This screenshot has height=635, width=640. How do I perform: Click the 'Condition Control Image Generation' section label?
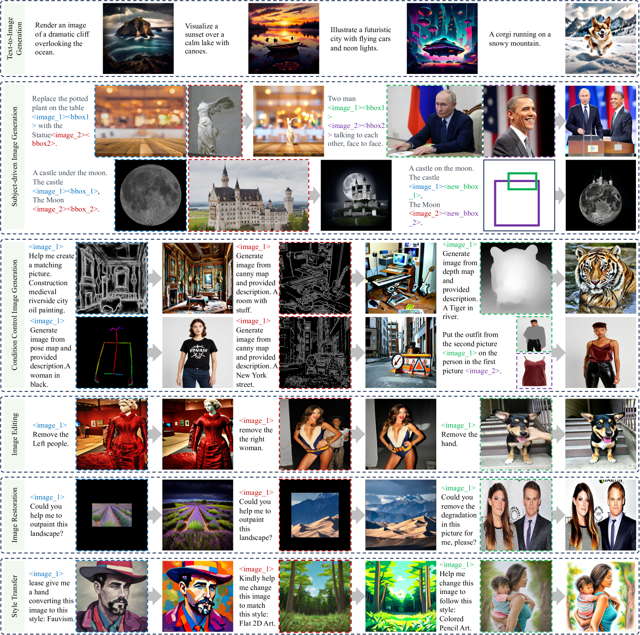[x=15, y=315]
